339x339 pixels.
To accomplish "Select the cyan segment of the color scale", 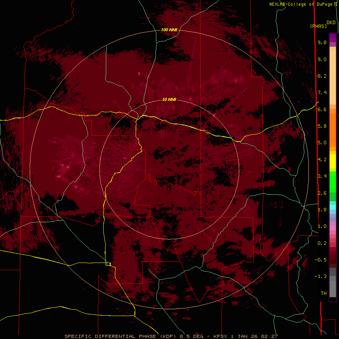I will 333,207.
